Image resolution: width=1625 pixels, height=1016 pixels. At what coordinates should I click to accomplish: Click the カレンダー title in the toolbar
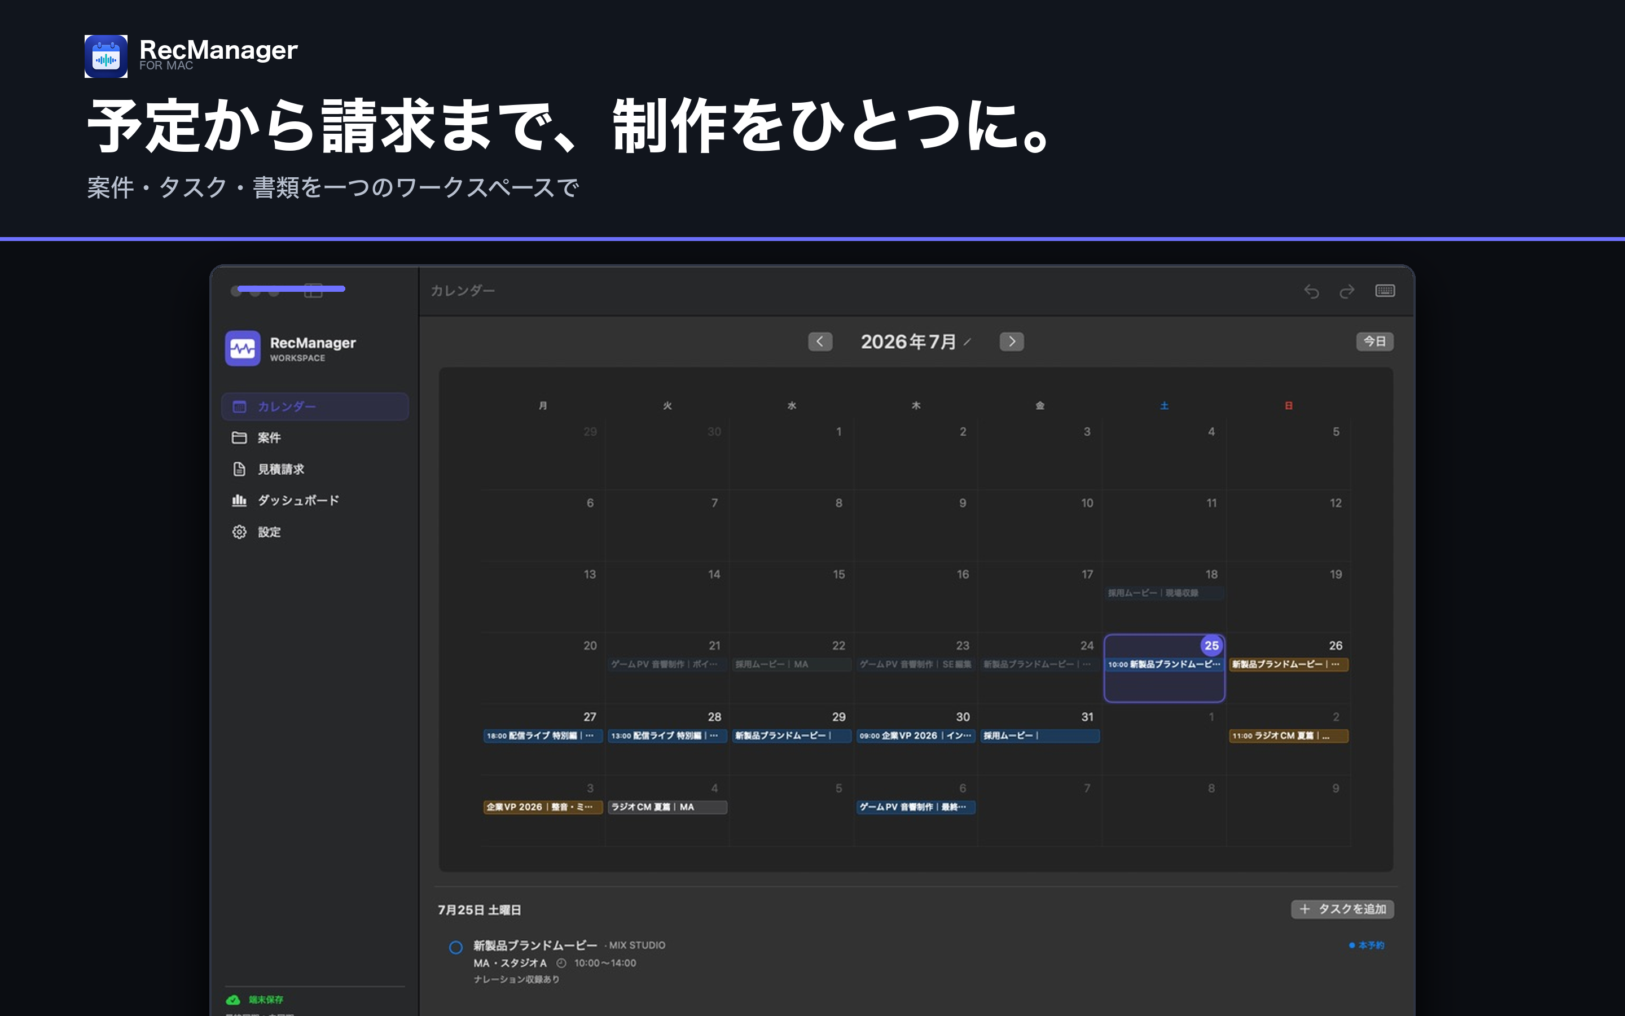coord(463,290)
